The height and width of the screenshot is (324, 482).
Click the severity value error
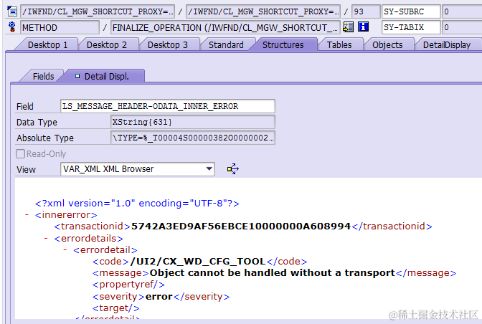click(x=159, y=296)
